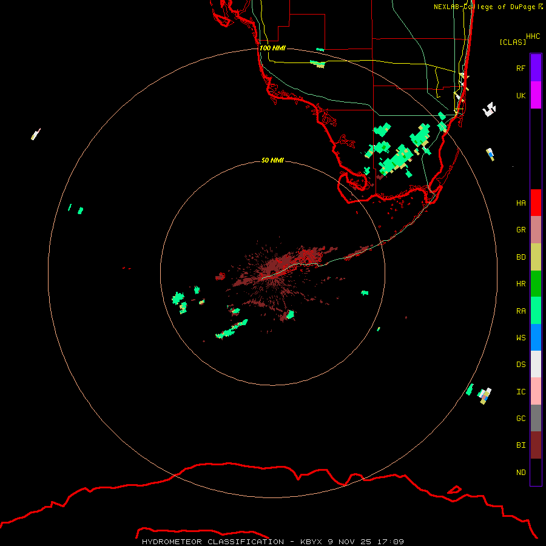
Task: Click the BI brown legend swatch
Action: point(536,445)
